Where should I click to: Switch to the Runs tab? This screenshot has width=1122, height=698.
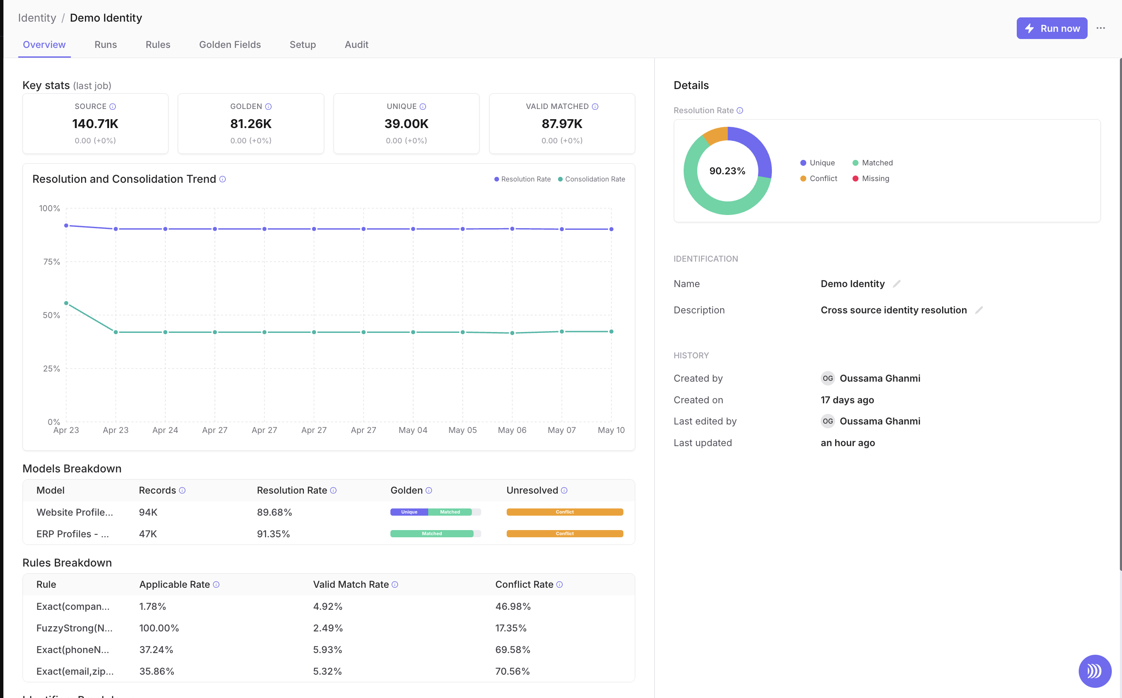(106, 45)
